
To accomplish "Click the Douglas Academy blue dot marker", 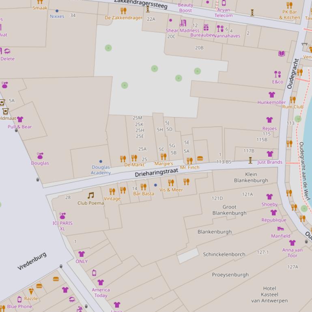I will pos(101,161).
